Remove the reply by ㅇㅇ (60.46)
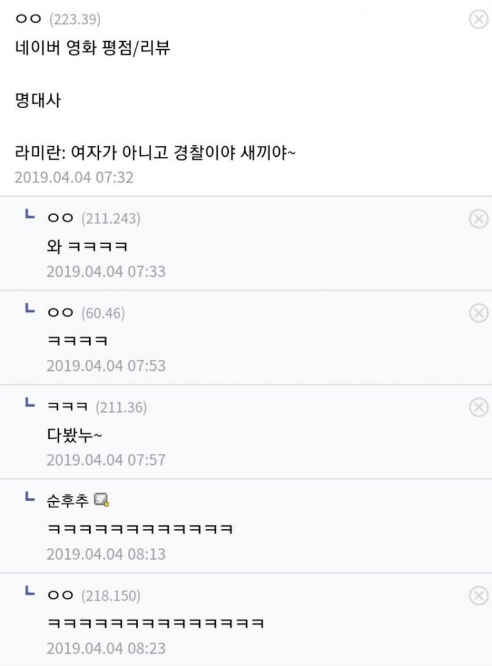Screen dimensions: 492x666 478,313
